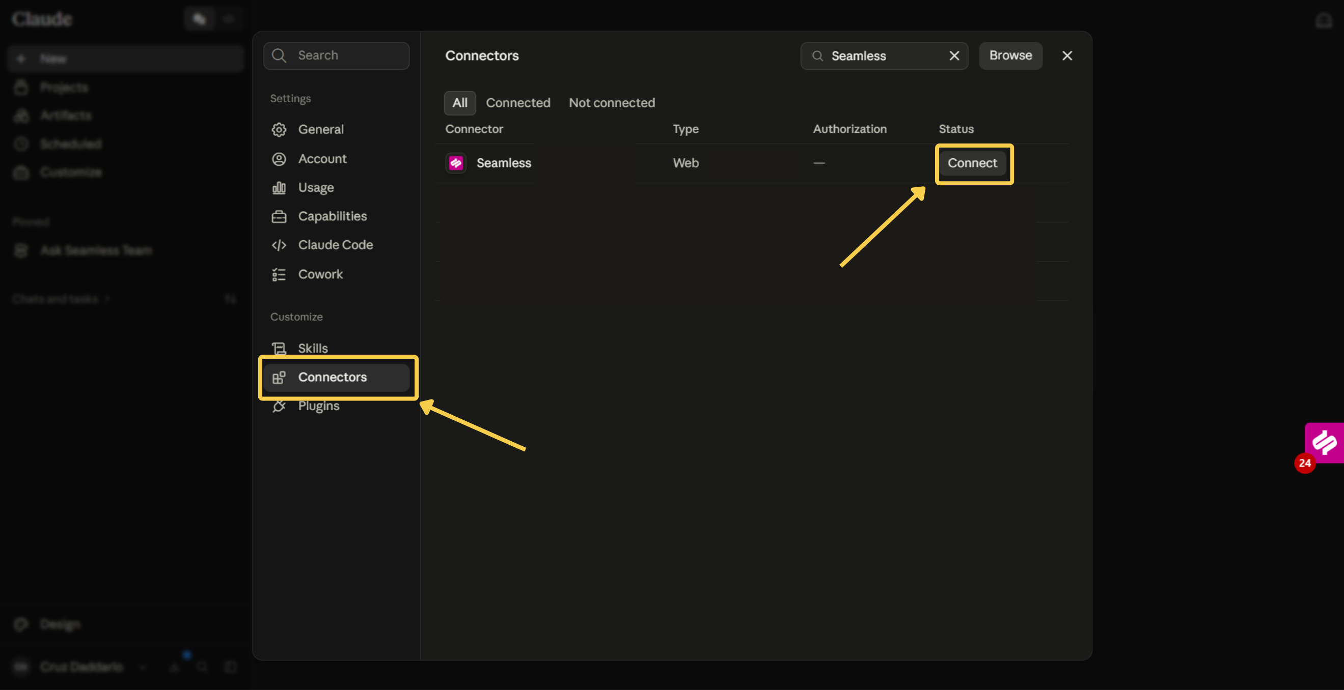This screenshot has width=1344, height=690.
Task: Switch to the Not connected tab
Action: click(x=612, y=103)
